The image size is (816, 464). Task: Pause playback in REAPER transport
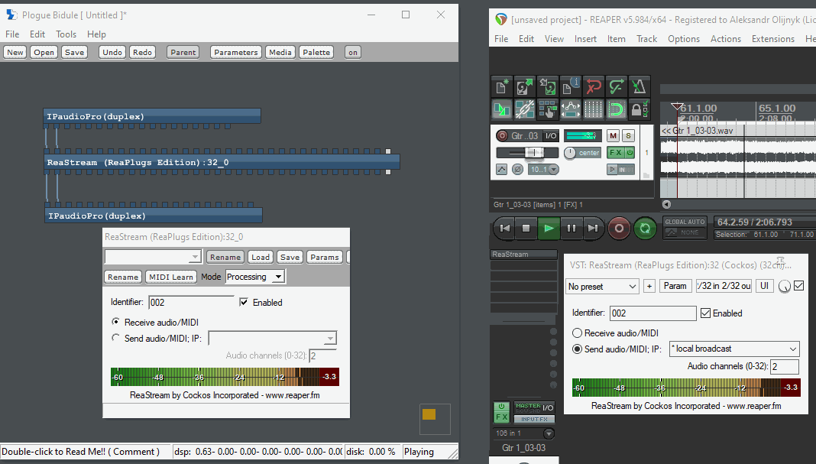click(x=571, y=228)
